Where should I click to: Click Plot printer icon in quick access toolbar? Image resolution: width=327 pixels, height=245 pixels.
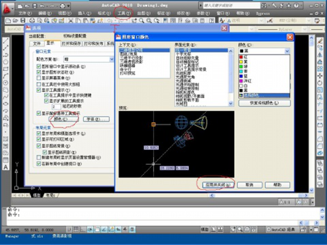point(62,6)
